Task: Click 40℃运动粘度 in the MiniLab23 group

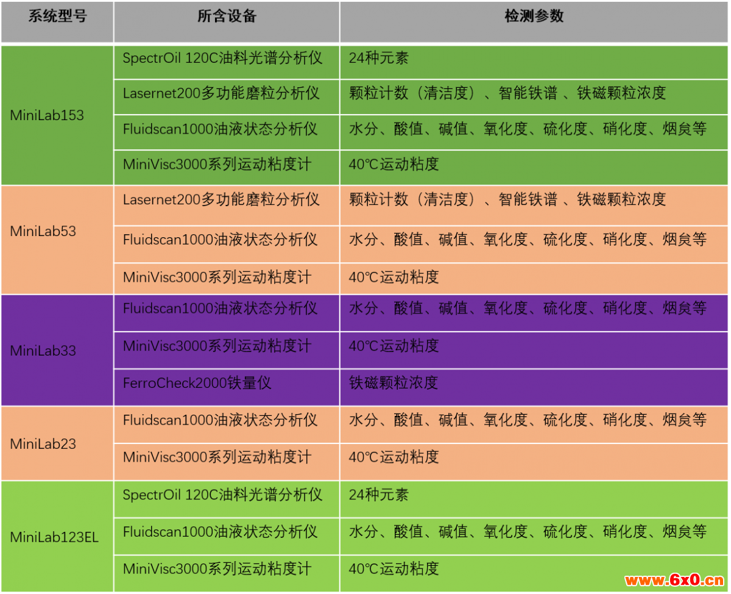Action: 534,462
